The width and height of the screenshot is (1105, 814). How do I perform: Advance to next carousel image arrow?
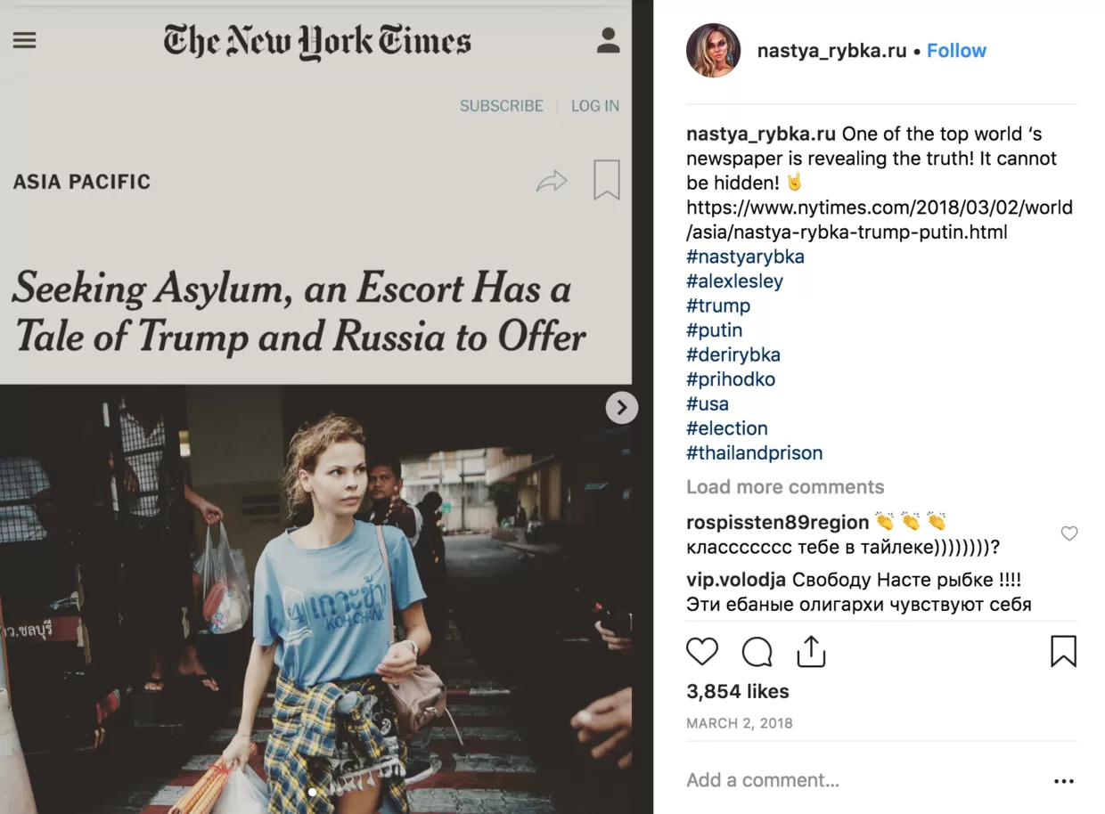point(622,408)
